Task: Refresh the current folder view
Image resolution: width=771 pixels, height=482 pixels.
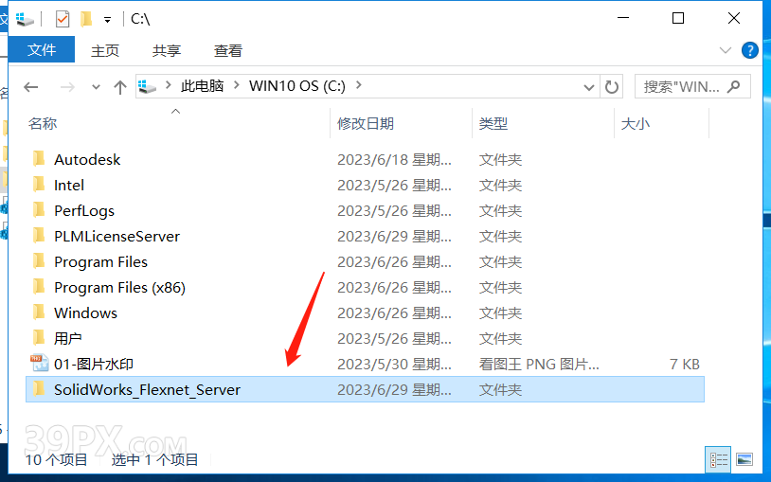Action: [612, 86]
